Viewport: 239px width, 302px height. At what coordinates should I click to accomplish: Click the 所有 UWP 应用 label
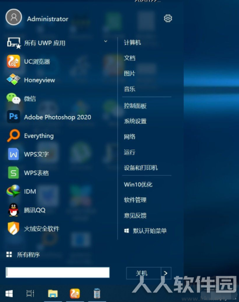(45, 43)
